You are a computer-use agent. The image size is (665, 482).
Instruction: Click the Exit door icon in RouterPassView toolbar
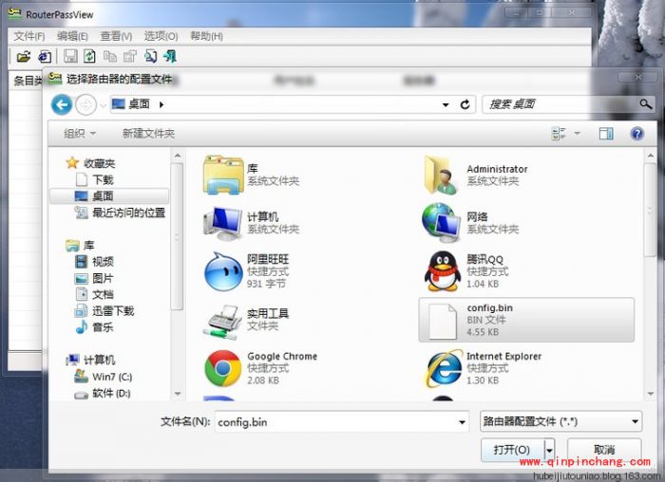pyautogui.click(x=170, y=56)
